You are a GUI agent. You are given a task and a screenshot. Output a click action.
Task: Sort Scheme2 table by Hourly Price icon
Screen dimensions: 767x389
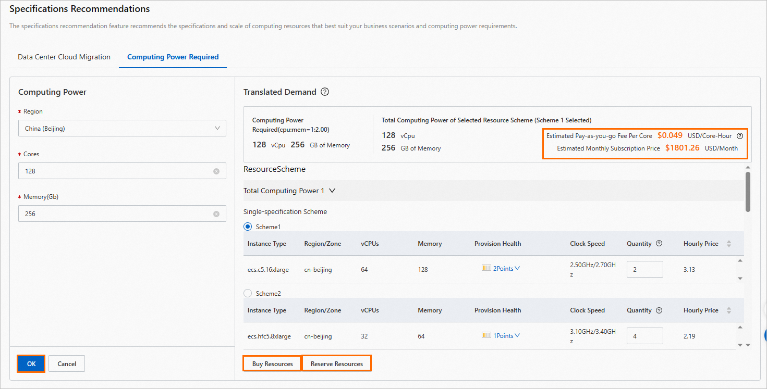pos(728,310)
